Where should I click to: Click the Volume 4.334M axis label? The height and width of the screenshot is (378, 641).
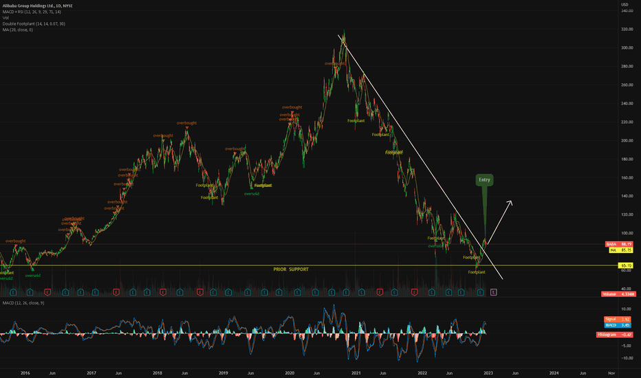[x=618, y=294]
